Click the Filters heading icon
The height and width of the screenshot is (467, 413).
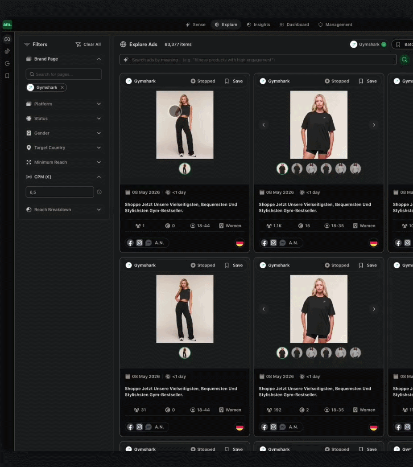[x=27, y=45]
